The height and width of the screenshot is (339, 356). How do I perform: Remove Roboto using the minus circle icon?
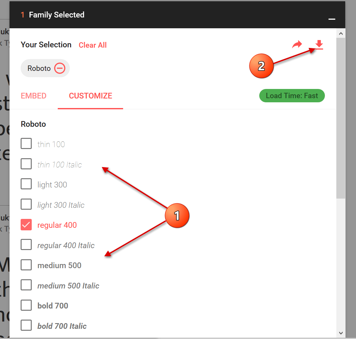60,68
